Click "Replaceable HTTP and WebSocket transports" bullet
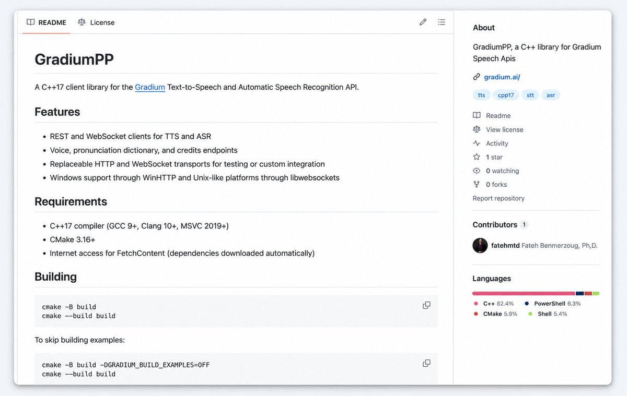Image resolution: width=627 pixels, height=396 pixels. 188,164
